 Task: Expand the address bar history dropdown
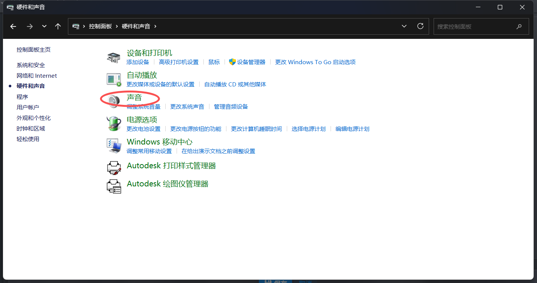[x=404, y=26]
